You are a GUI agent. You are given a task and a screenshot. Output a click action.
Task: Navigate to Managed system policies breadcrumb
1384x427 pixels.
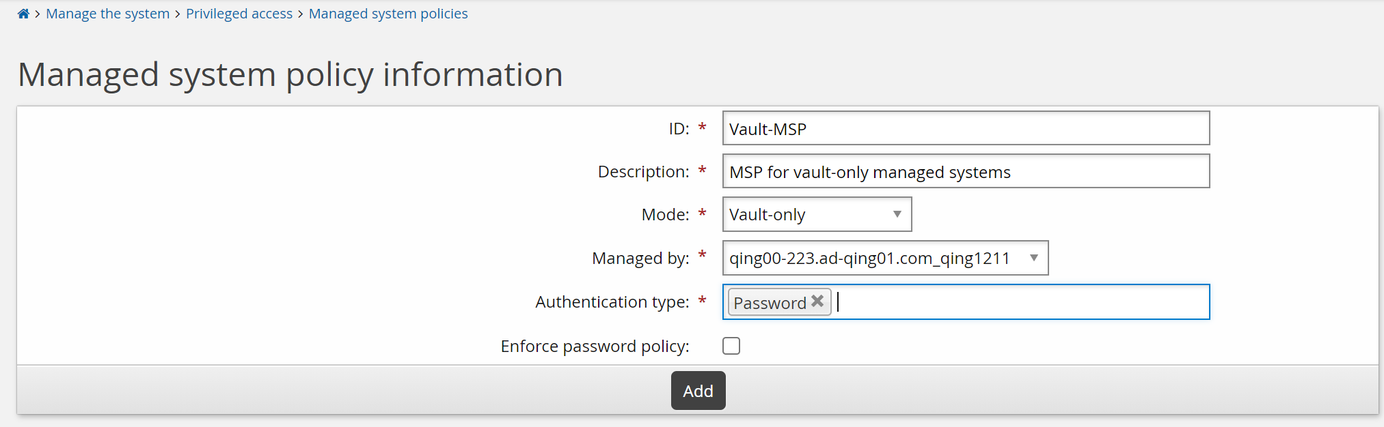tap(388, 14)
